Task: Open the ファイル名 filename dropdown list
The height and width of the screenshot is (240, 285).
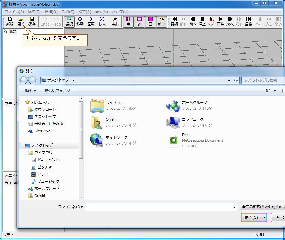Action: [x=235, y=207]
